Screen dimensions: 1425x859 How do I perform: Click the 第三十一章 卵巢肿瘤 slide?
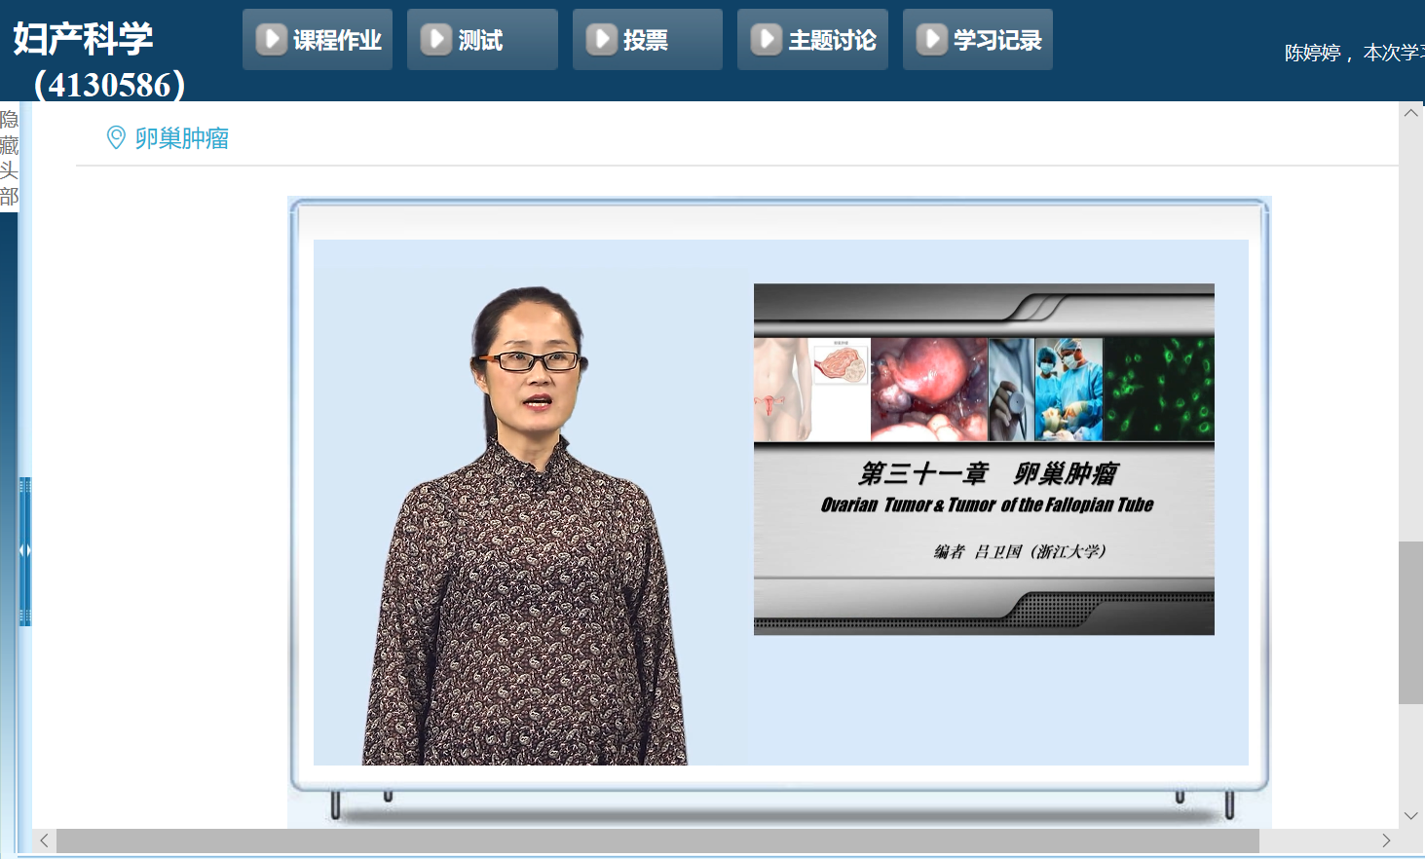pos(984,459)
